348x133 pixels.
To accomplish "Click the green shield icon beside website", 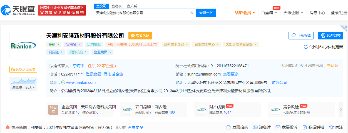I will [63, 82].
